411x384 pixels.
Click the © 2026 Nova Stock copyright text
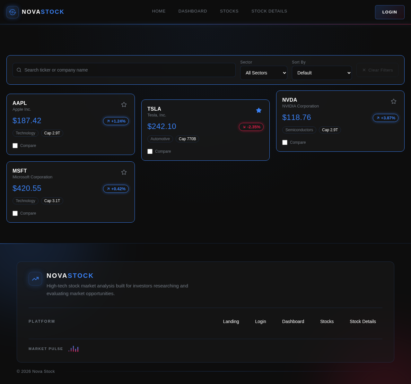36,371
